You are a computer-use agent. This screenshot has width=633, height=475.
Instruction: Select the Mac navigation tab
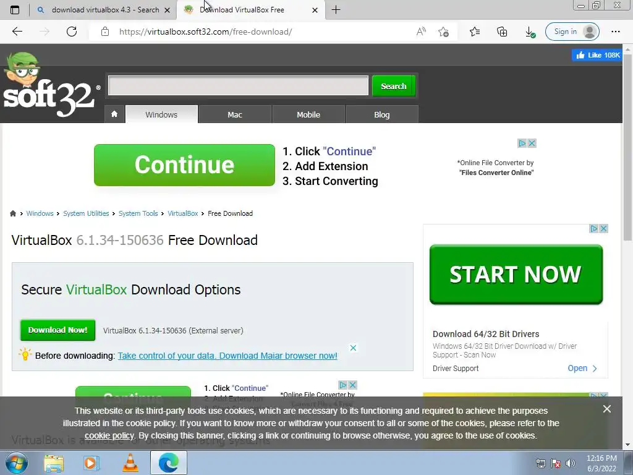pyautogui.click(x=235, y=114)
